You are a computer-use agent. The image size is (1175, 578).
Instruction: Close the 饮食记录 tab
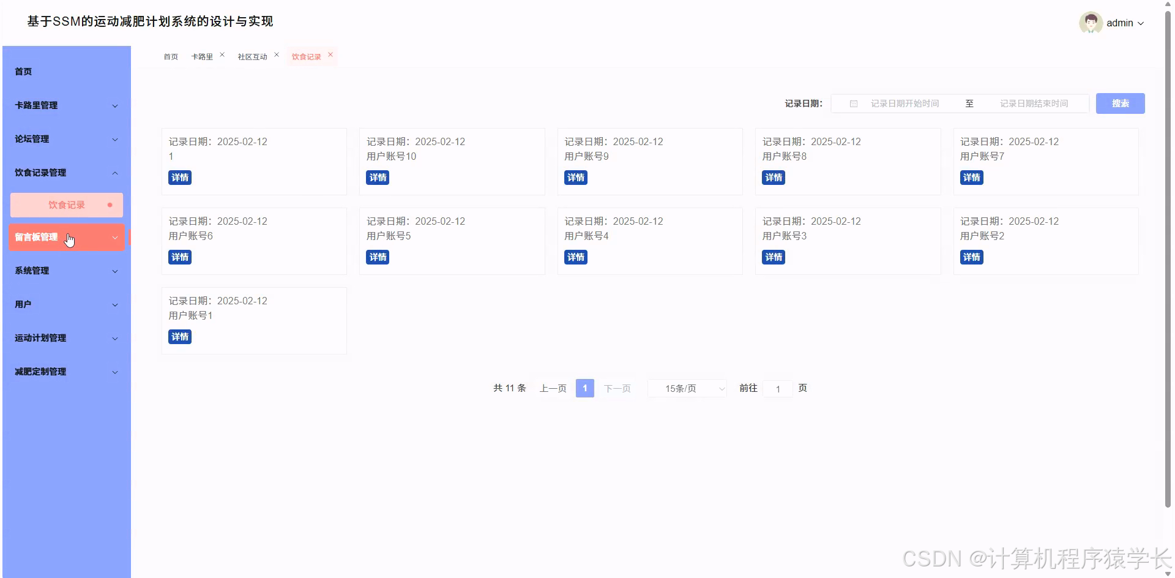(330, 55)
